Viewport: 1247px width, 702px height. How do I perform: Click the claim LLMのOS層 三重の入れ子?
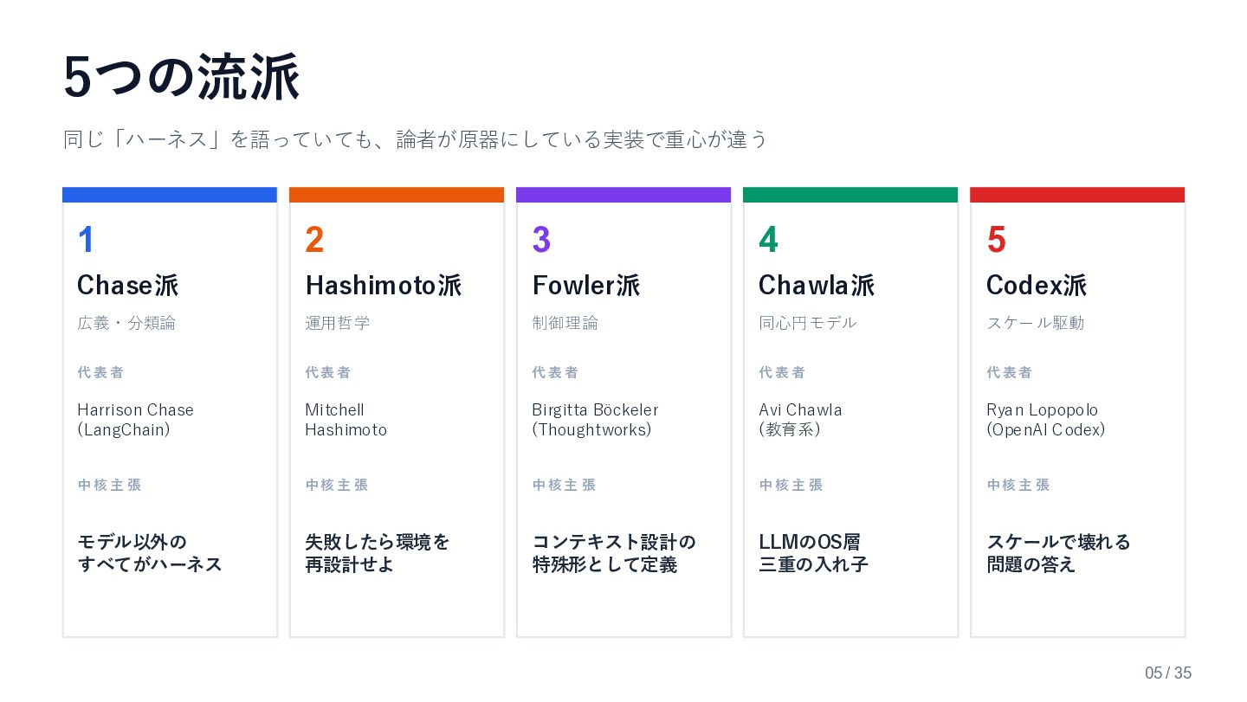pos(813,554)
